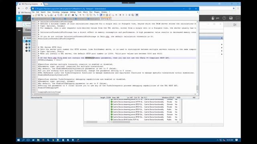Click the Redo arrow icon in Notepad++
The image size is (257, 144).
point(69,15)
